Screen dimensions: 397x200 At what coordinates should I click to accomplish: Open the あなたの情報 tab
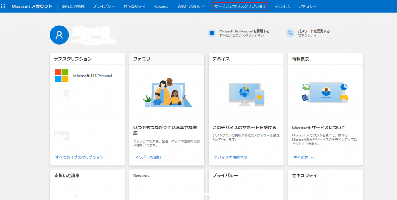pos(73,6)
